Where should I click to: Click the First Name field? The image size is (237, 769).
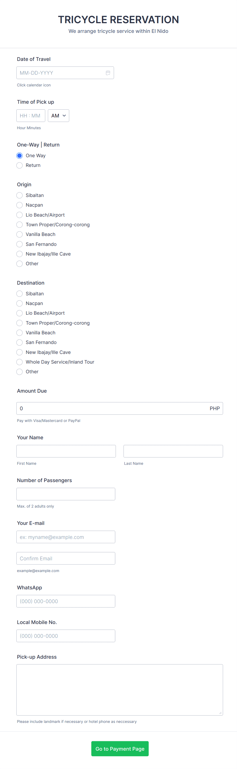tap(66, 451)
